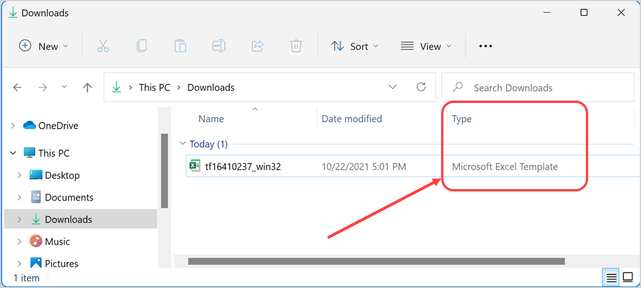The width and height of the screenshot is (641, 288).
Task: Go up one folder level
Action: point(87,88)
